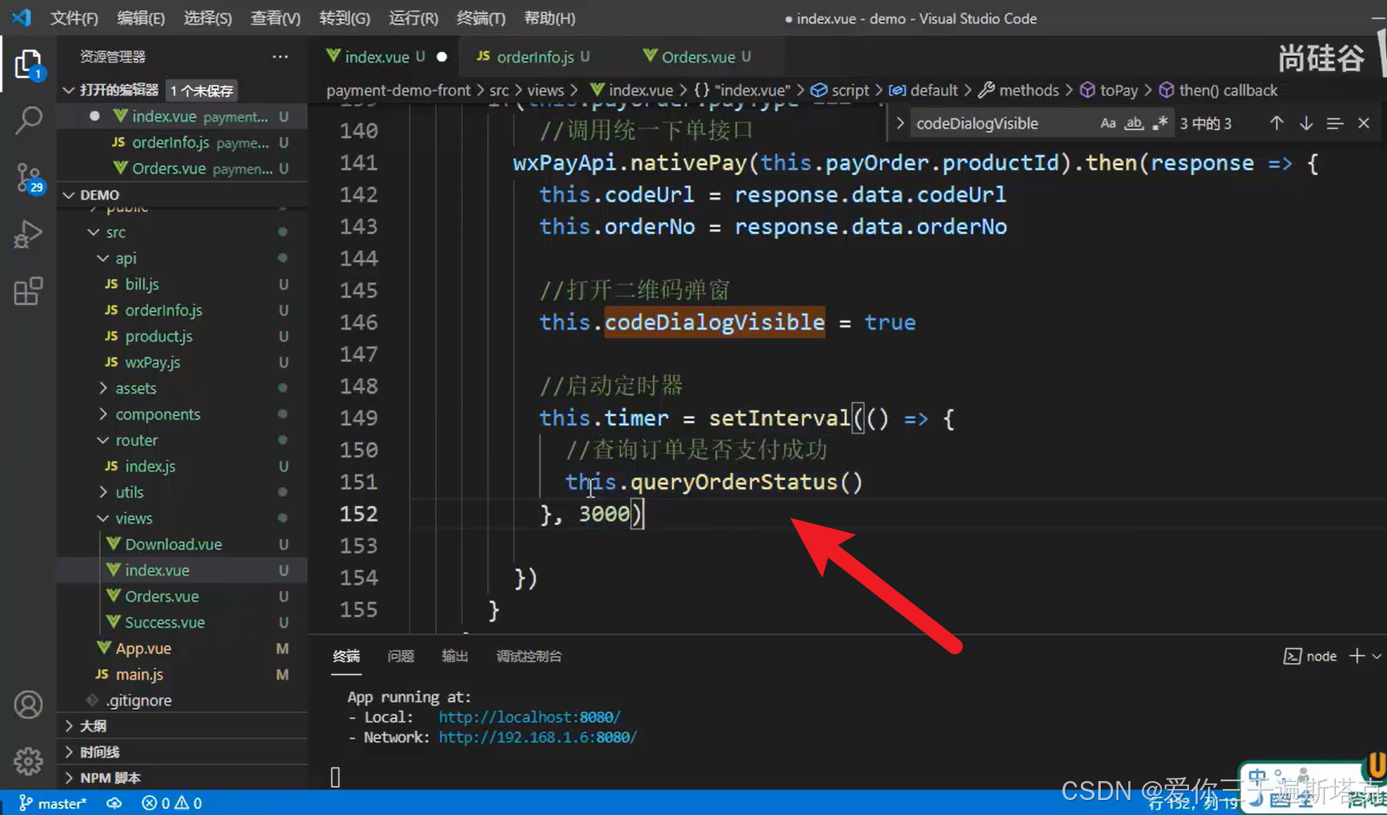Collapse the src folder

tap(94, 232)
